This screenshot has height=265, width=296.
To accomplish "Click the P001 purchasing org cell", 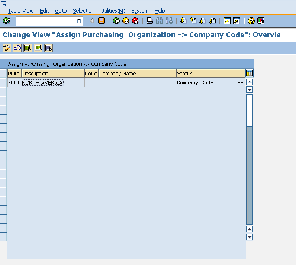I will [14, 83].
